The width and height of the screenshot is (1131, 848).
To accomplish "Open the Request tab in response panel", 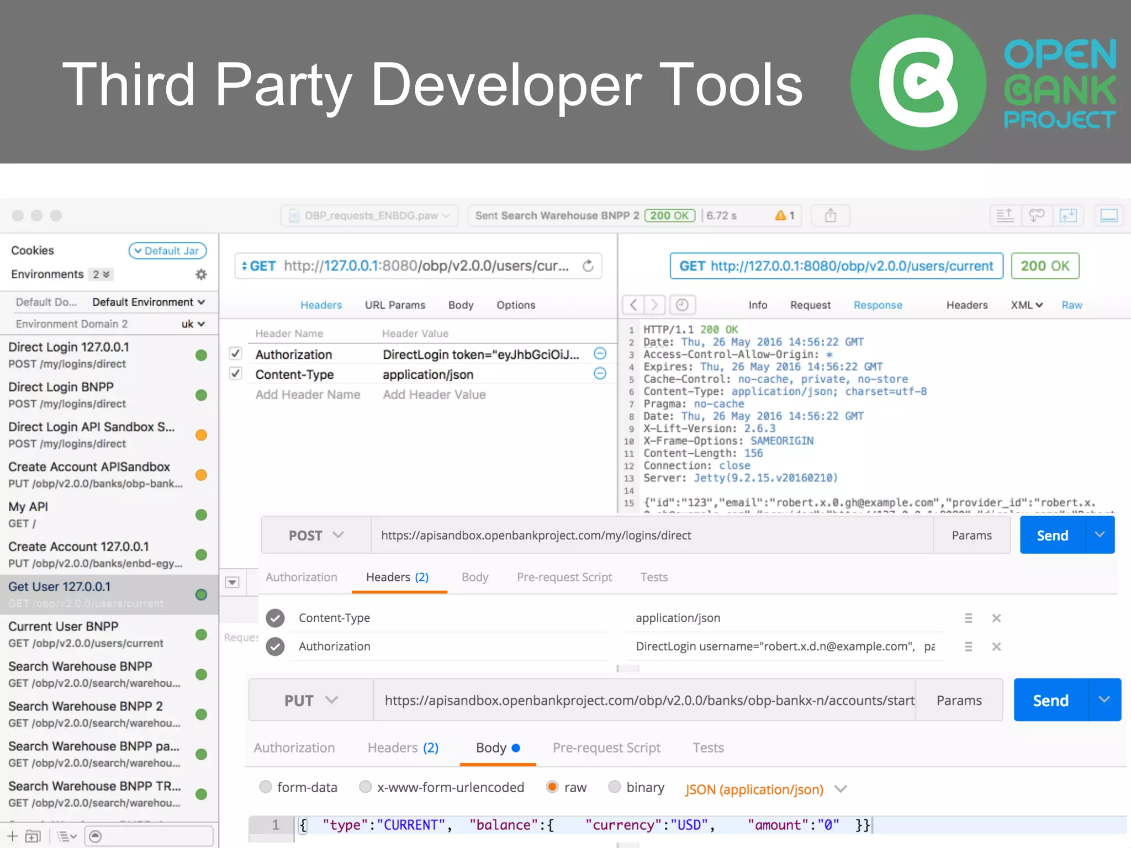I will click(x=810, y=305).
